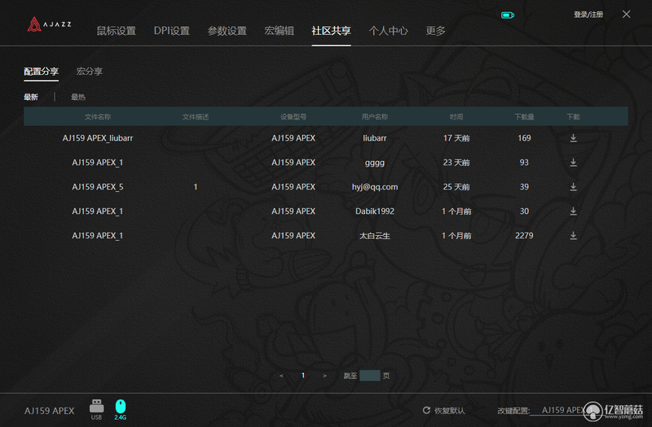Select page number 1
The width and height of the screenshot is (652, 427).
click(x=302, y=376)
